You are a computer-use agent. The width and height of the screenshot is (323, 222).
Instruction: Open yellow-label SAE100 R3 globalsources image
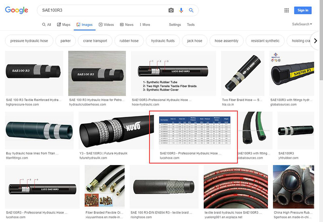tap(292, 74)
